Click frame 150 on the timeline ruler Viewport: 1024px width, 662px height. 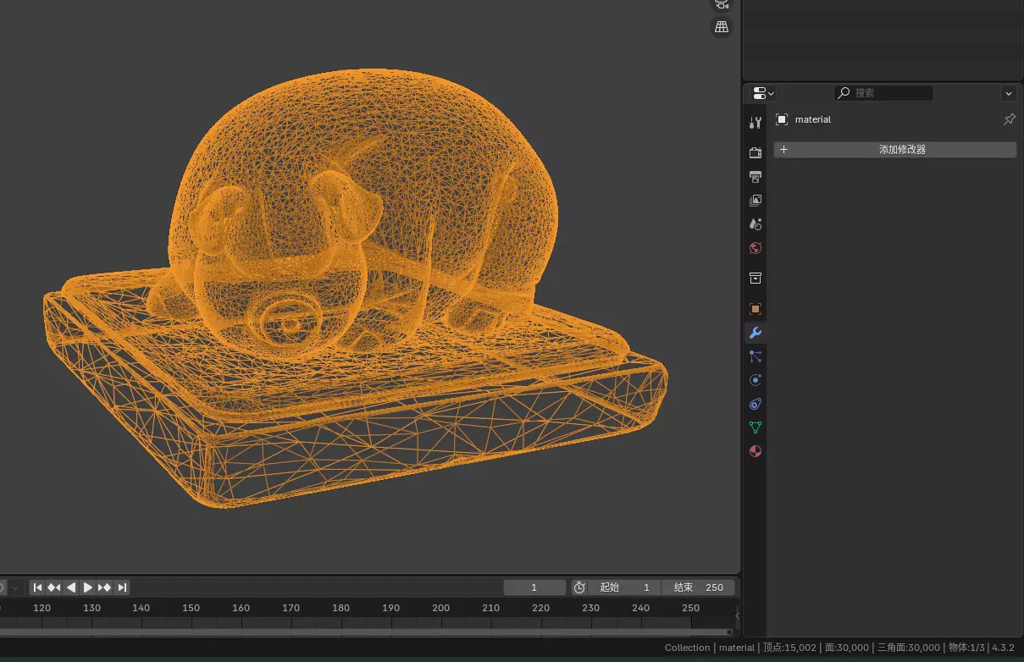pyautogui.click(x=191, y=608)
